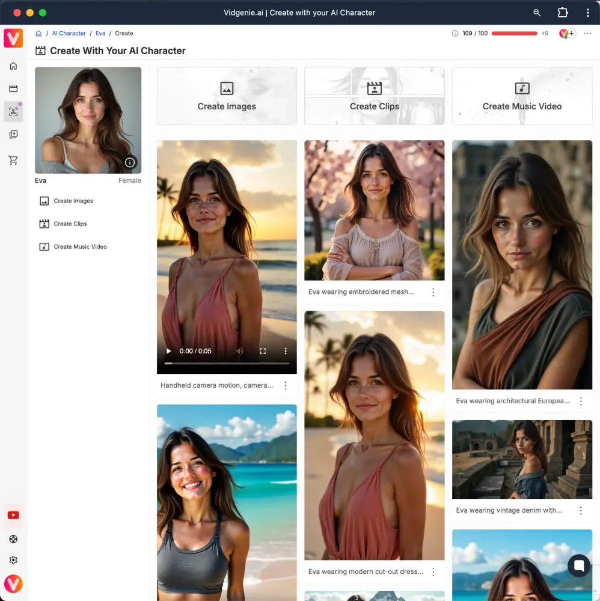Click the large Create Images card

point(227,96)
